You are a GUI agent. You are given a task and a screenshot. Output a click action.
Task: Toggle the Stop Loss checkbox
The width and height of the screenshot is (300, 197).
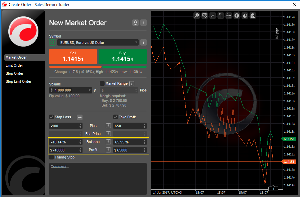click(51, 117)
